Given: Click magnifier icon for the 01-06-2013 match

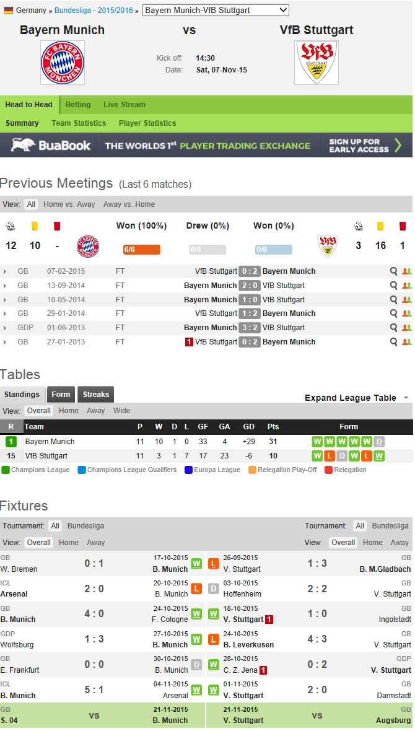Looking at the screenshot, I should coord(393,328).
